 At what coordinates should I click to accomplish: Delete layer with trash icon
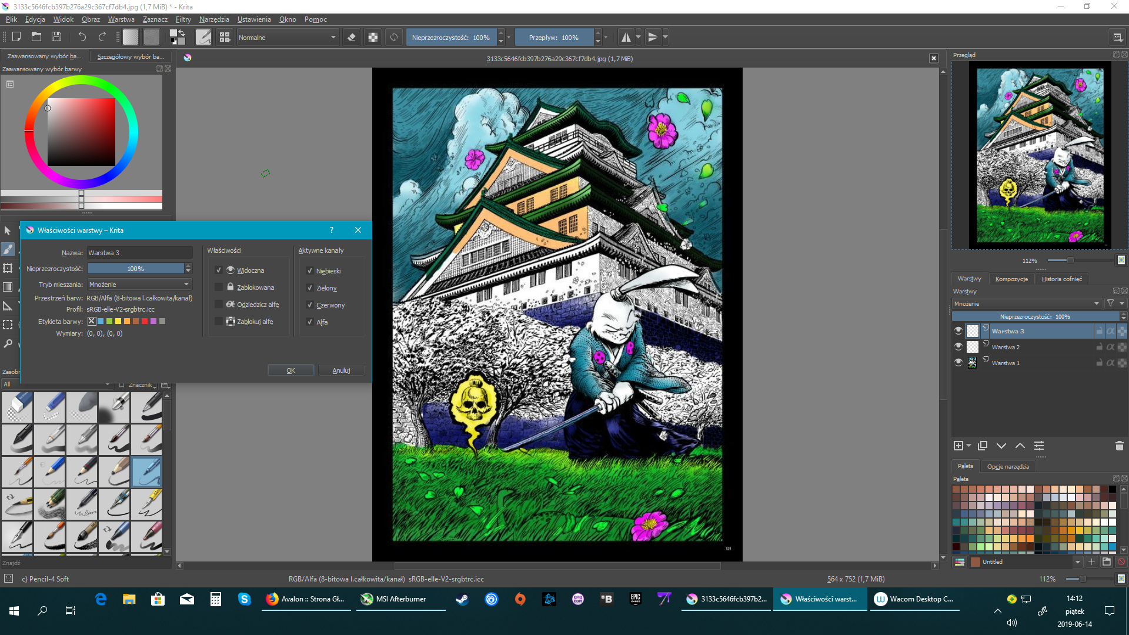pyautogui.click(x=1119, y=446)
